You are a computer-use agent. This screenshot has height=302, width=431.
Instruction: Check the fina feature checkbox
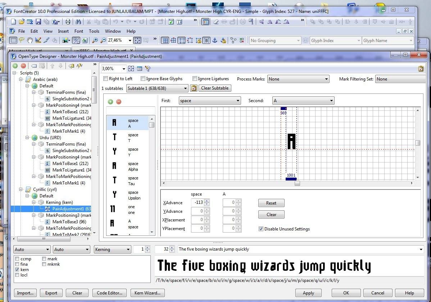[x=17, y=264]
